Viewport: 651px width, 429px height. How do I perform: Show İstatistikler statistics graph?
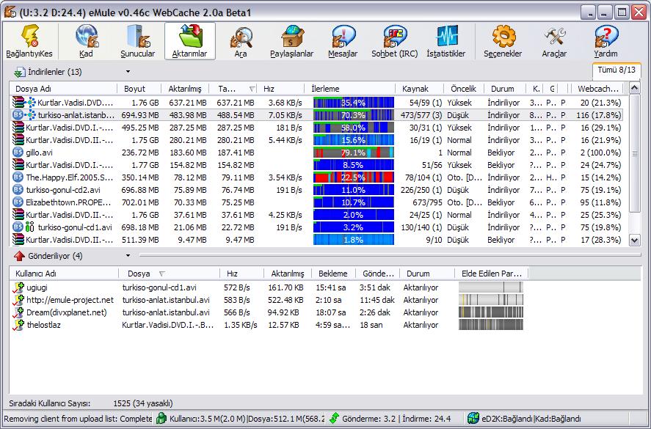tap(446, 41)
